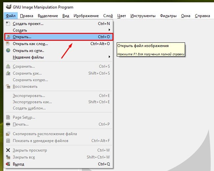Click the file manager icon beside Показать в менеджере файлов
This screenshot has height=171, width=214.
coord(8,140)
